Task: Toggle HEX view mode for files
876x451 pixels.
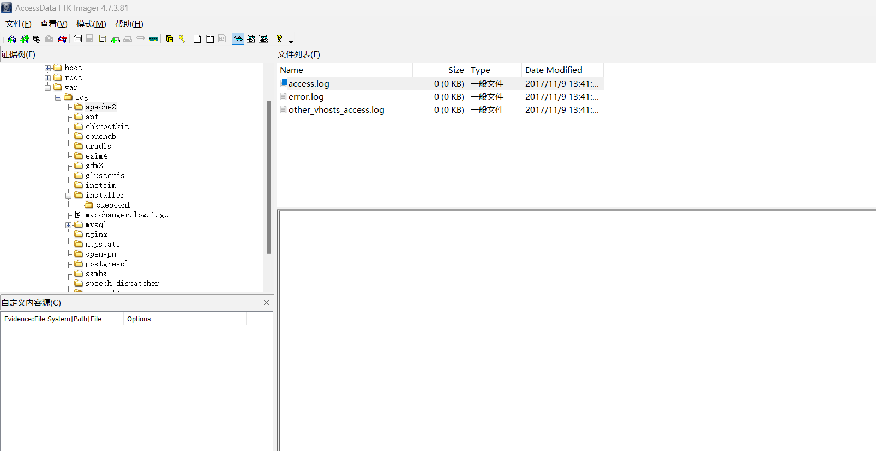Action: click(263, 39)
